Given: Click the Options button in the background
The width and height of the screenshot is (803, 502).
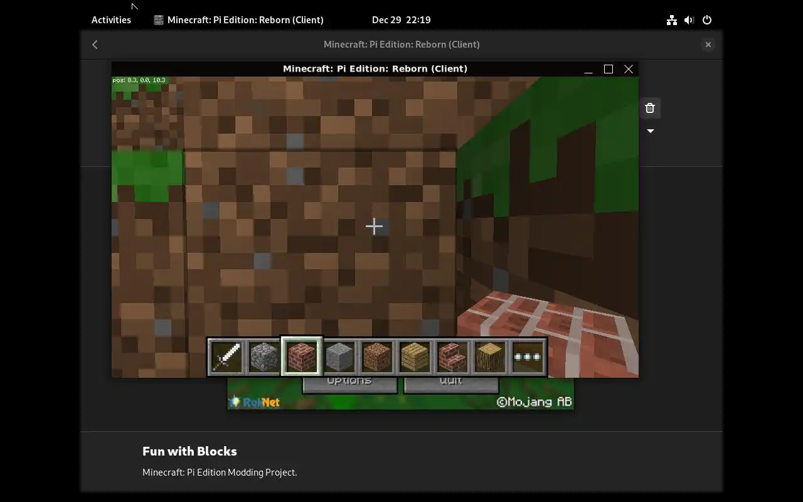Looking at the screenshot, I should click(x=349, y=385).
